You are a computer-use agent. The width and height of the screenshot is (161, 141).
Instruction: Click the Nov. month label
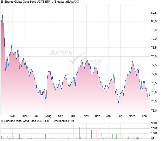coord(86,116)
